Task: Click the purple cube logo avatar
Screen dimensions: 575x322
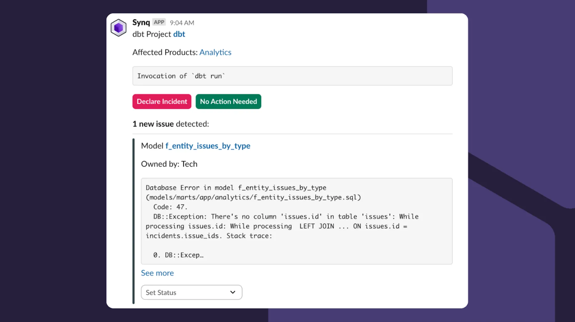Action: 119,27
